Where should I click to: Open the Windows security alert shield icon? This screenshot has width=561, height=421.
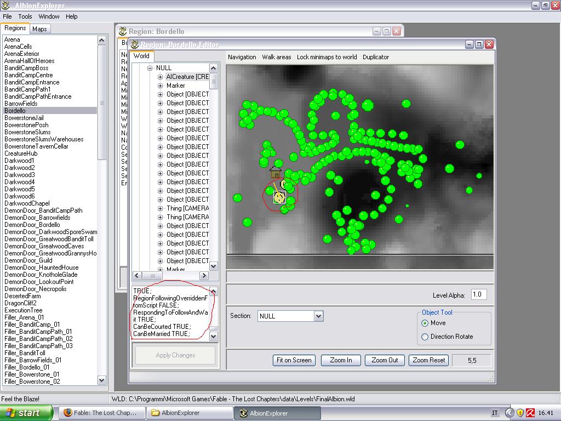point(520,413)
